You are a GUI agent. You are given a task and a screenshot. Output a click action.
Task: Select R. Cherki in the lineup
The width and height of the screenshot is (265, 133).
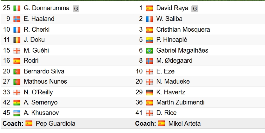[36, 29]
